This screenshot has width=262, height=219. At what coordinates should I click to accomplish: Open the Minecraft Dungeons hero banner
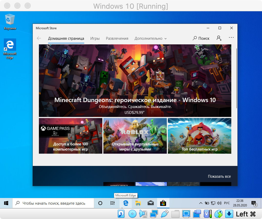pyautogui.click(x=135, y=81)
